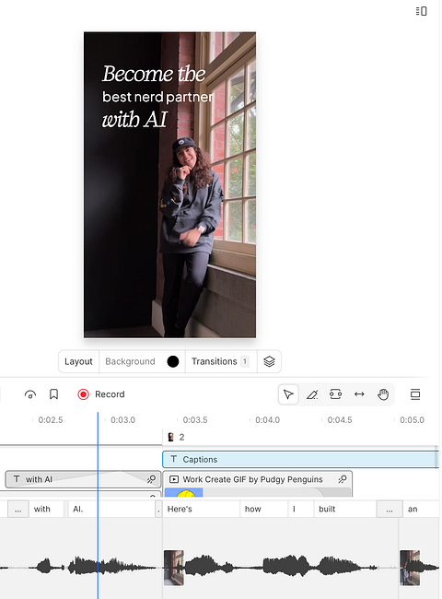Click the animation icon on 'with AI' clip
The height and width of the screenshot is (599, 442).
point(152,479)
